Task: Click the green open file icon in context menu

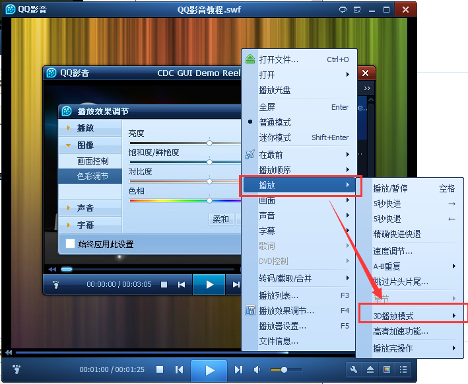Action: point(250,59)
